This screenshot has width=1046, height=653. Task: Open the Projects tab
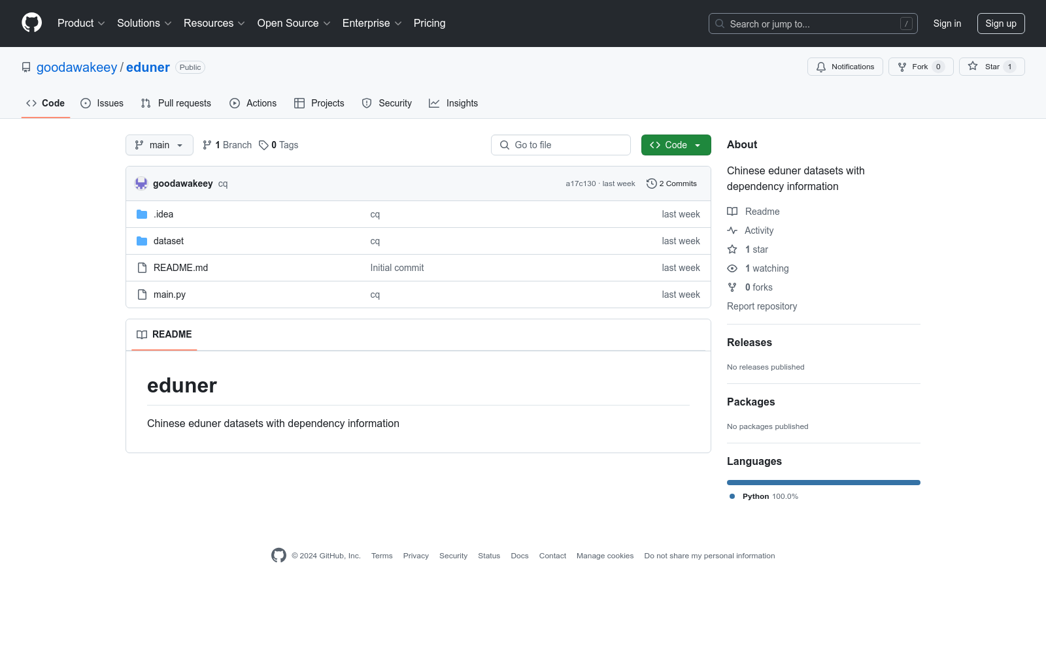click(x=319, y=103)
